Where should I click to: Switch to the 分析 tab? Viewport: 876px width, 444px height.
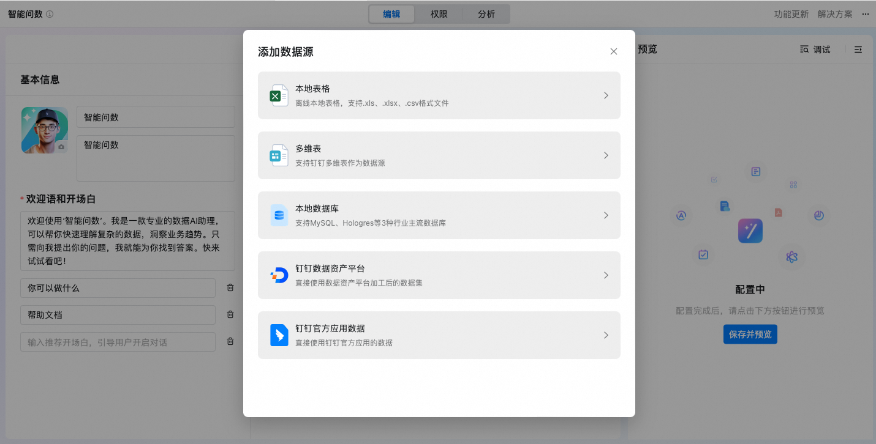pyautogui.click(x=486, y=14)
